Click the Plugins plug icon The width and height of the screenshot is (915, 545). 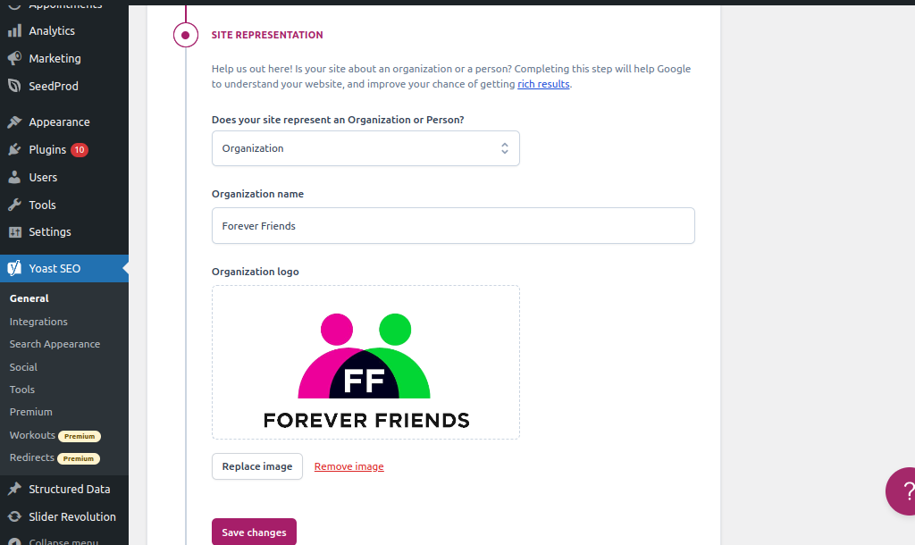click(14, 149)
